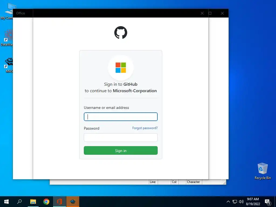This screenshot has width=276, height=207.
Task: Open the clock showing 9:07 AM
Action: tap(253, 202)
